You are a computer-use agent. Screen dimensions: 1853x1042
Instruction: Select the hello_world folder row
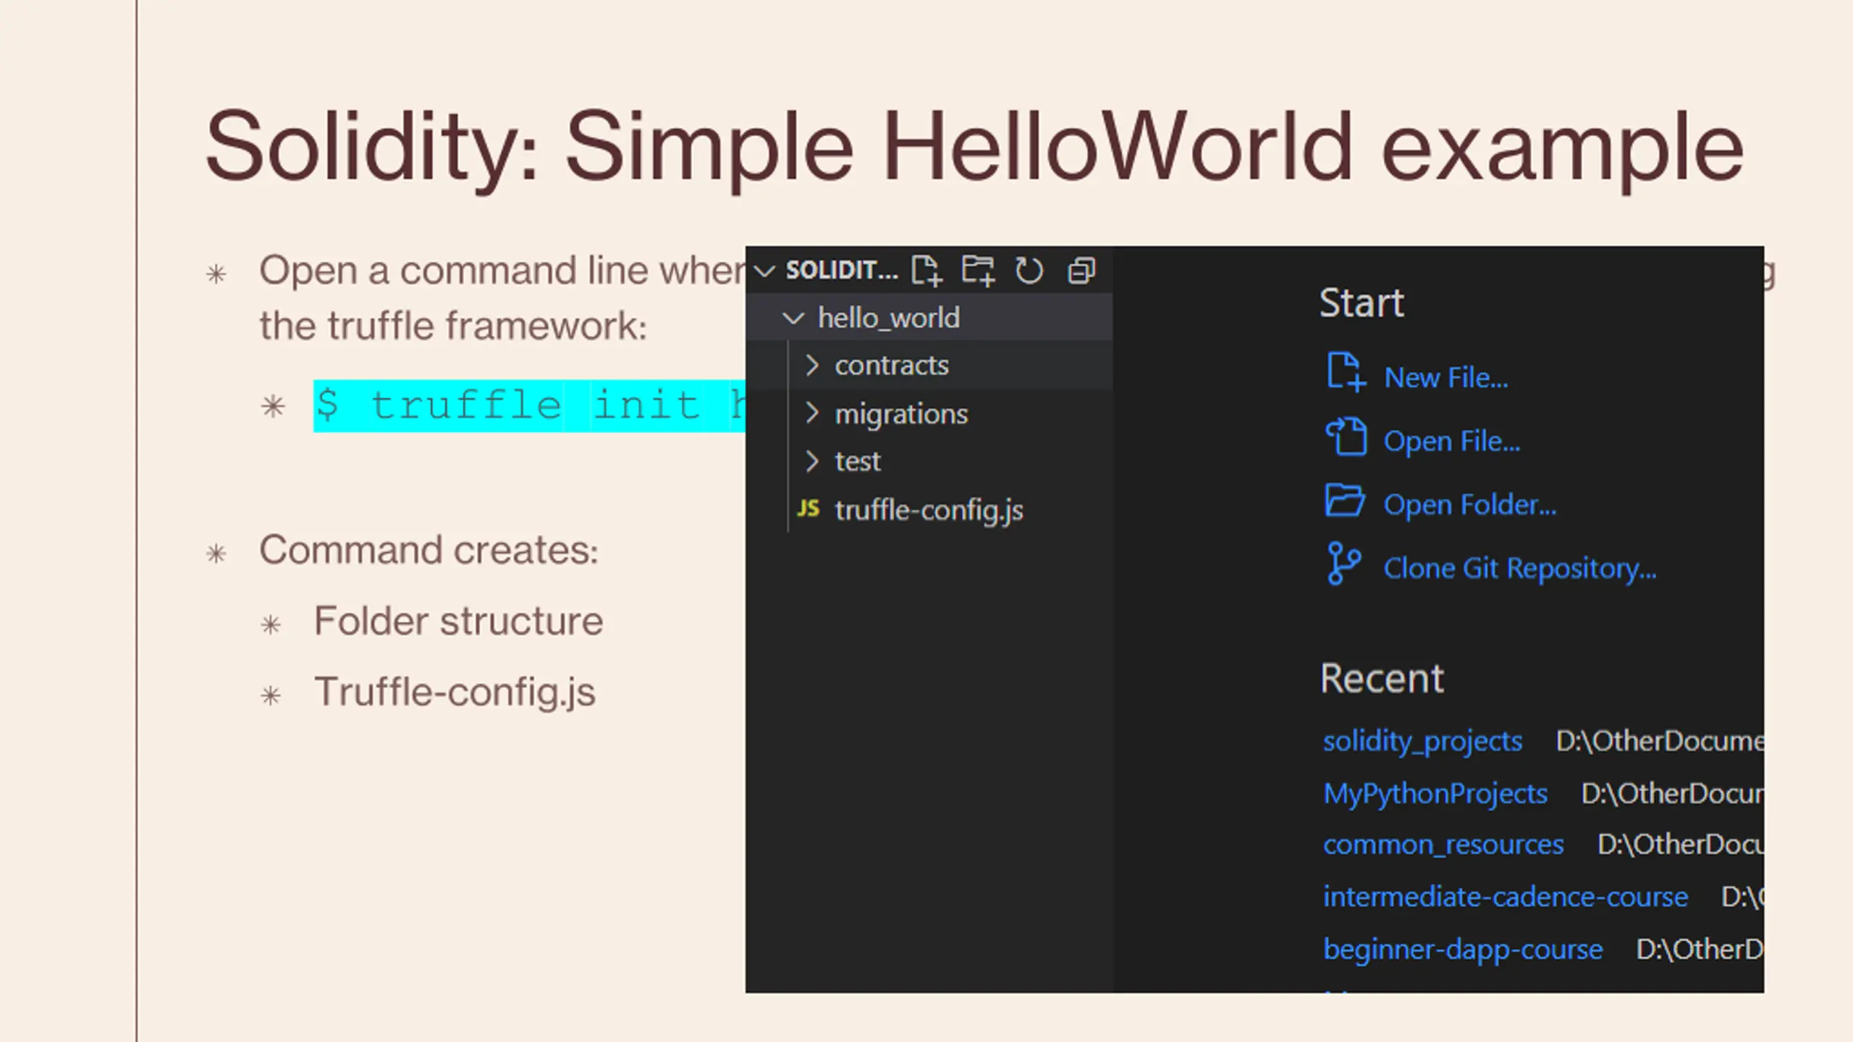[929, 318]
